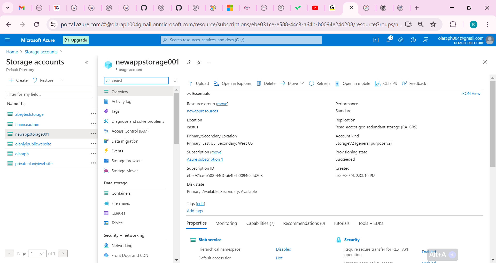Viewport: 496px width, 263px height.
Task: Switch to the Recommendations (0) tab
Action: click(304, 223)
